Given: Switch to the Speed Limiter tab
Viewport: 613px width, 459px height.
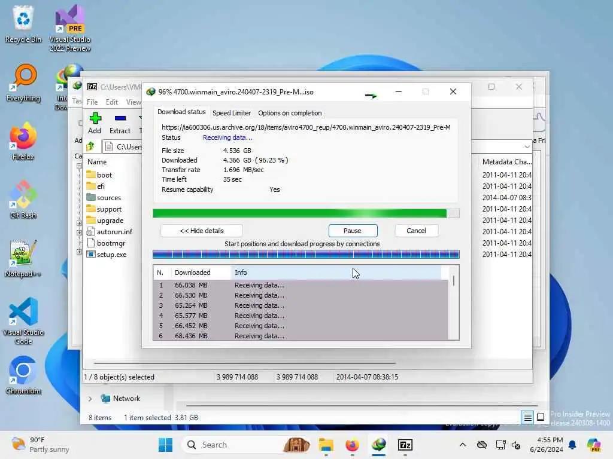Looking at the screenshot, I should click(232, 113).
